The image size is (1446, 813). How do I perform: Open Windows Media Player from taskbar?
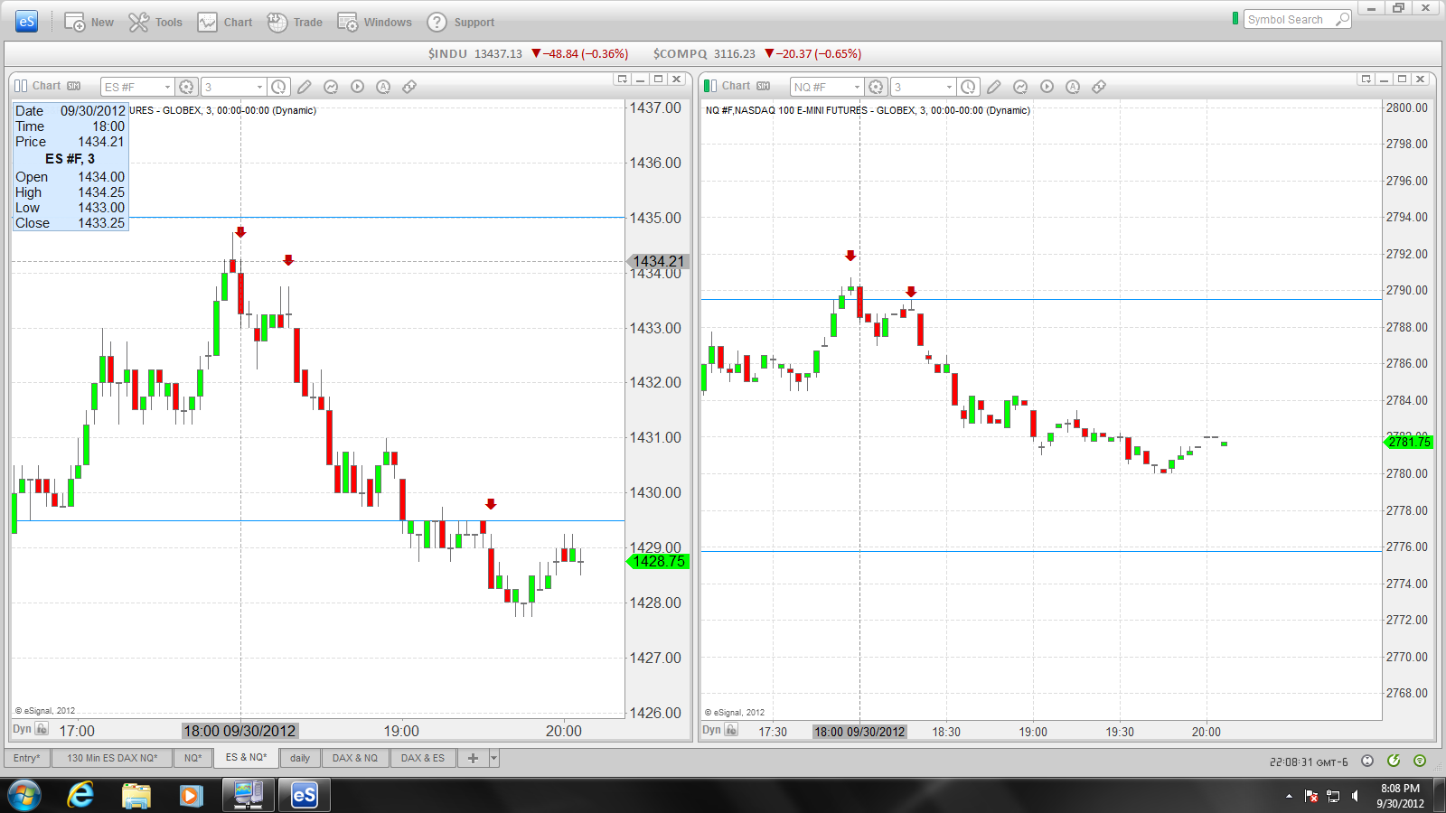[x=190, y=796]
